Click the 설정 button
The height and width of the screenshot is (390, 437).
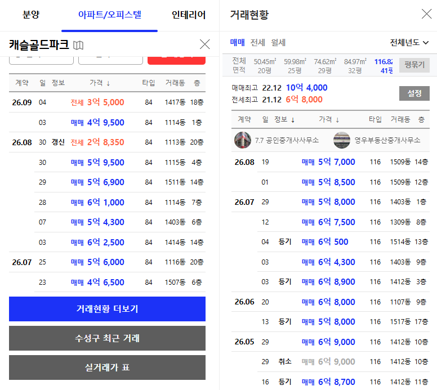pyautogui.click(x=414, y=93)
